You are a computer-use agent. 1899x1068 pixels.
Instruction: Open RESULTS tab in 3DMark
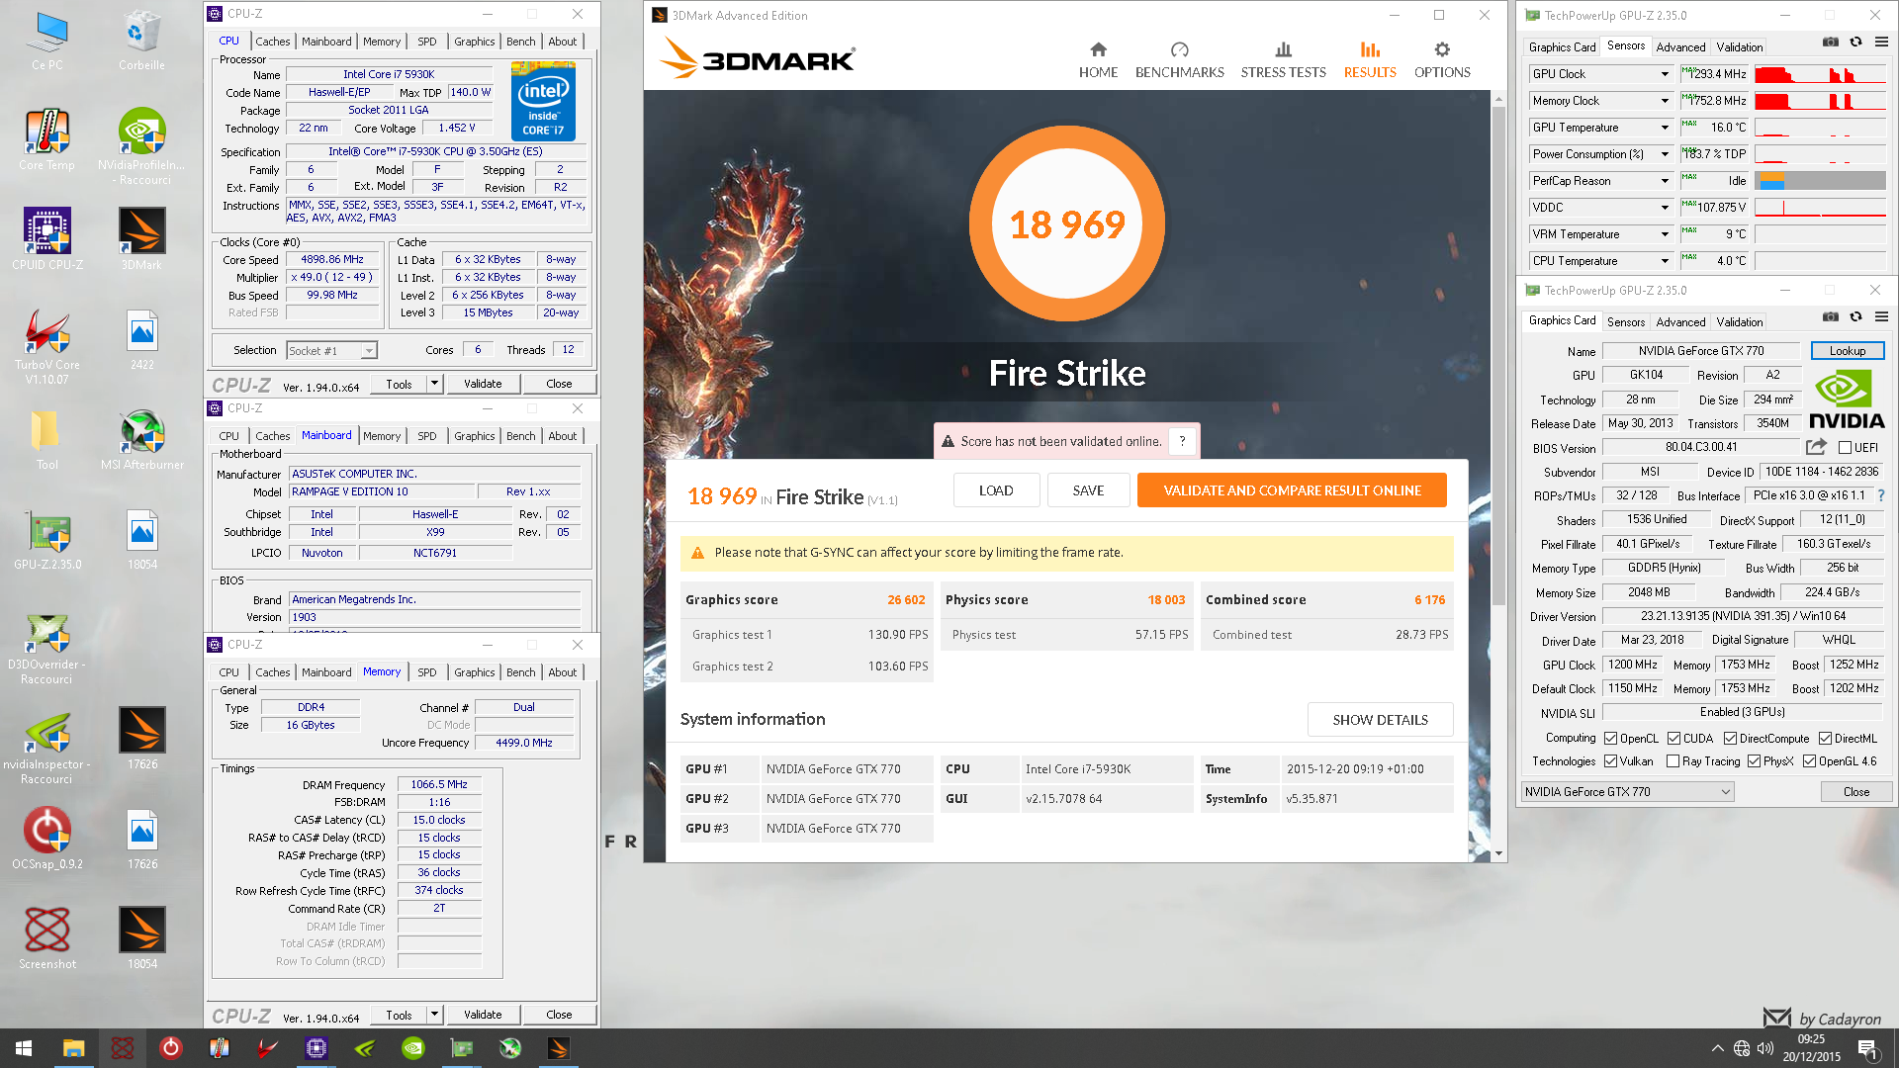click(x=1370, y=59)
